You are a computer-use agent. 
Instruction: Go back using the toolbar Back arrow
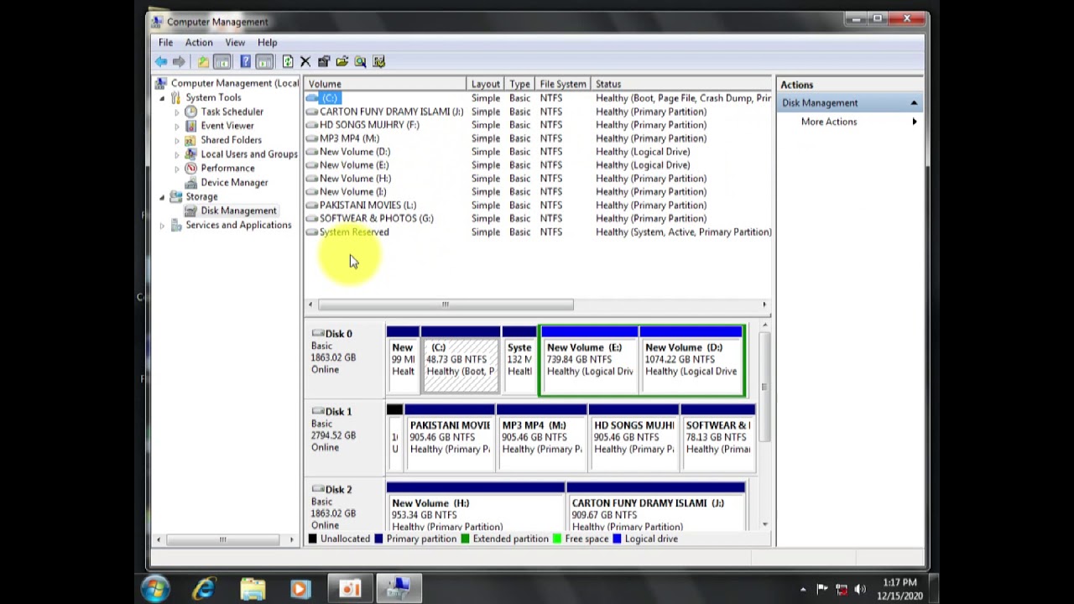point(160,61)
